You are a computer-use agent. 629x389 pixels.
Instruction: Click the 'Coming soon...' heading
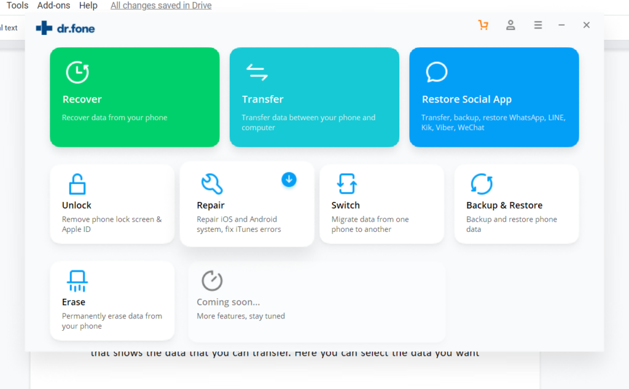tap(229, 302)
